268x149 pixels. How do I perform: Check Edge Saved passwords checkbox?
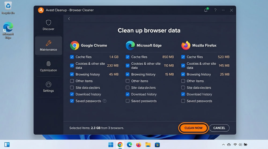[x=128, y=101]
